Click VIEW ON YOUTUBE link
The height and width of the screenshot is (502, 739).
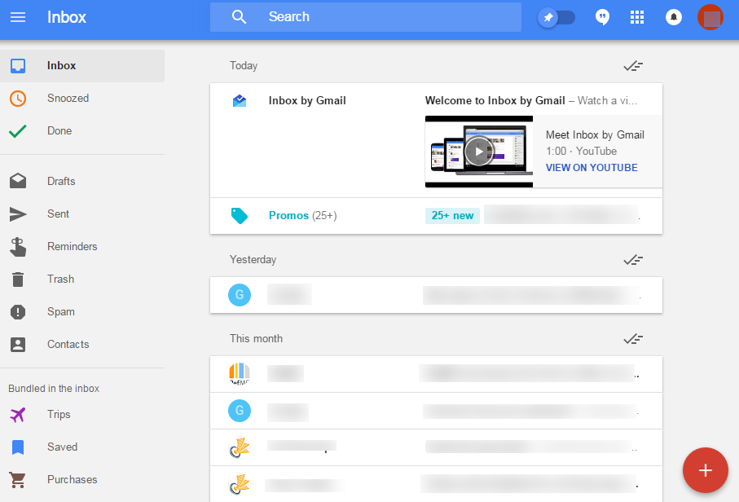(x=592, y=168)
